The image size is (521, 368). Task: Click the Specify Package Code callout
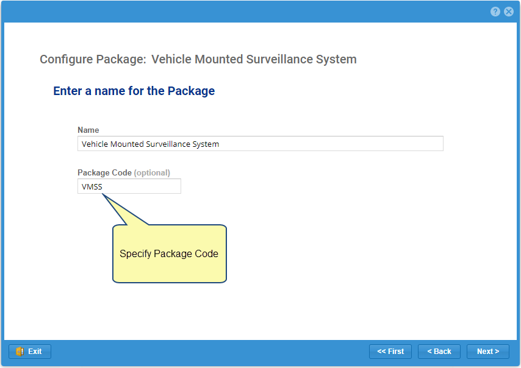(170, 254)
